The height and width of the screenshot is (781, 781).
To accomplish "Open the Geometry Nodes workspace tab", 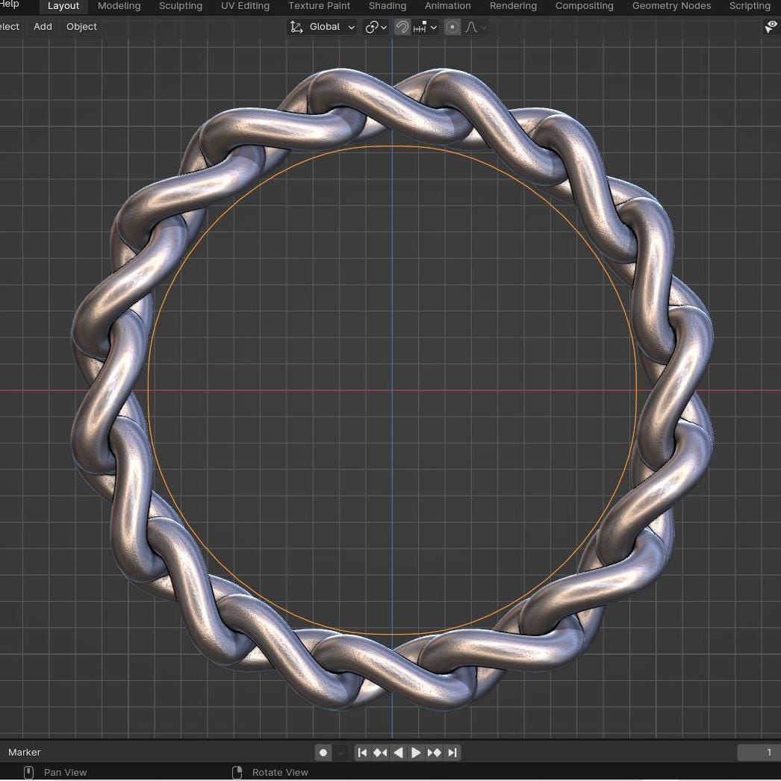I will [671, 6].
